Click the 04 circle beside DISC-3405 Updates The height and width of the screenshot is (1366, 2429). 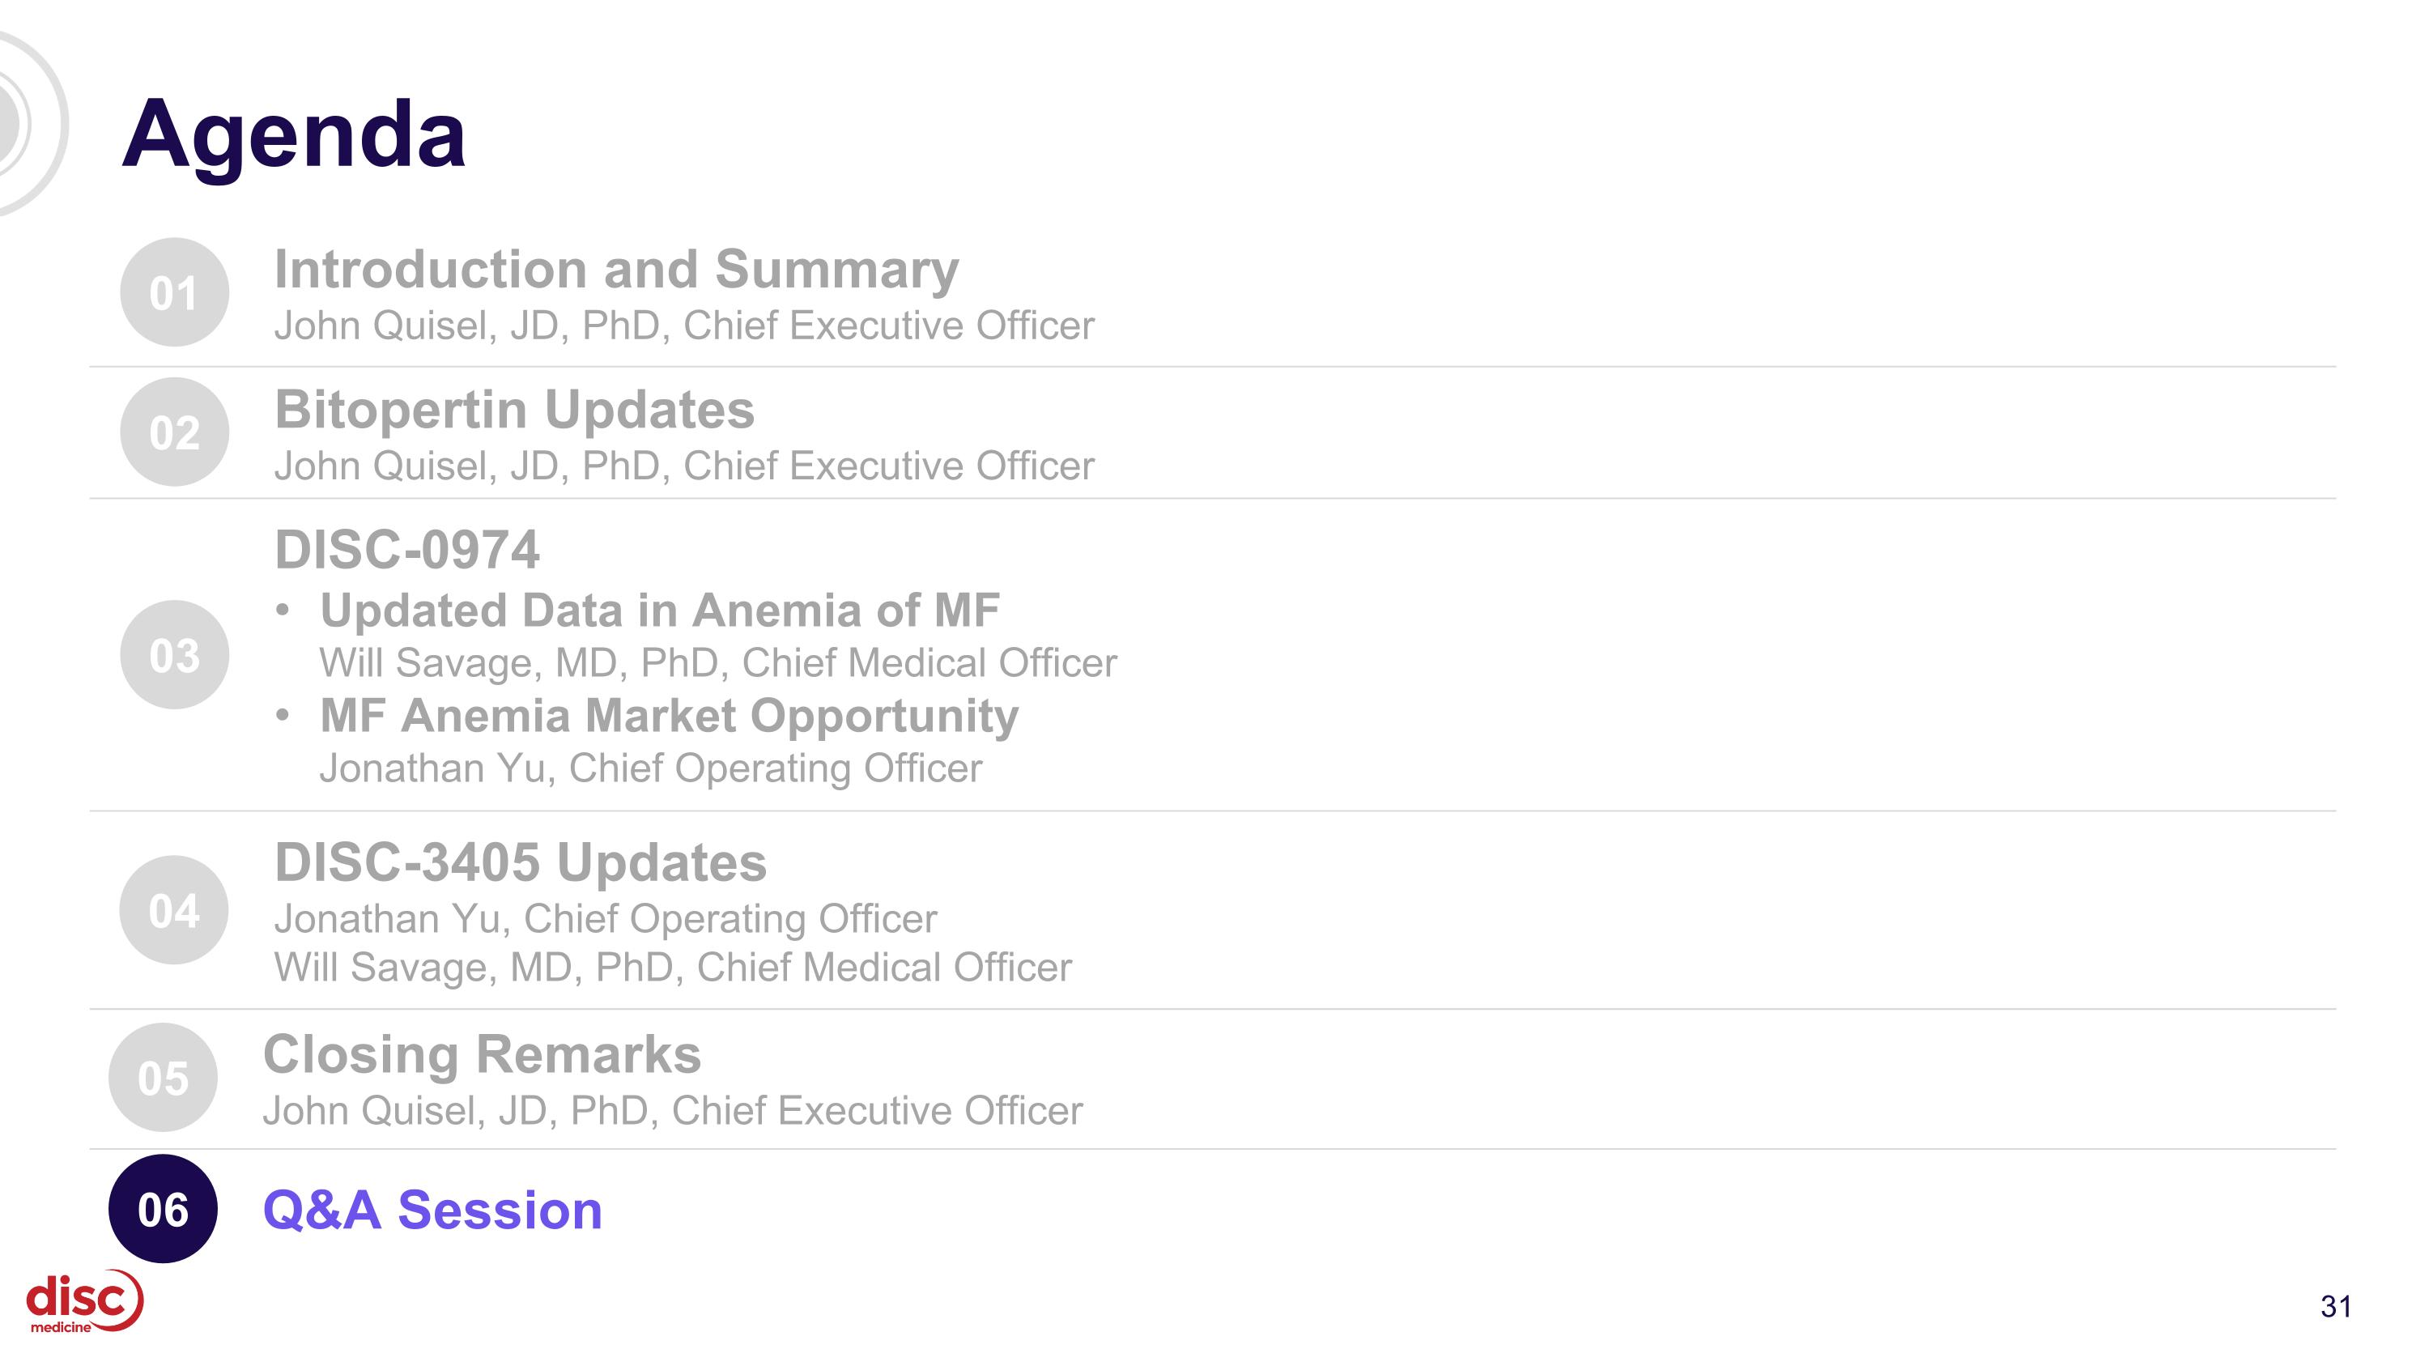pyautogui.click(x=174, y=910)
